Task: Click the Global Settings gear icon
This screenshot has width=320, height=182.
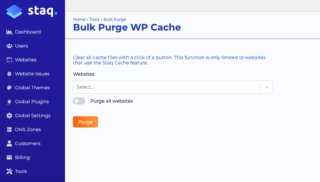Action: [9, 116]
